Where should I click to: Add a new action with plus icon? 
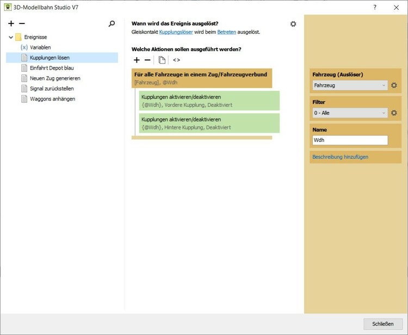pos(137,60)
